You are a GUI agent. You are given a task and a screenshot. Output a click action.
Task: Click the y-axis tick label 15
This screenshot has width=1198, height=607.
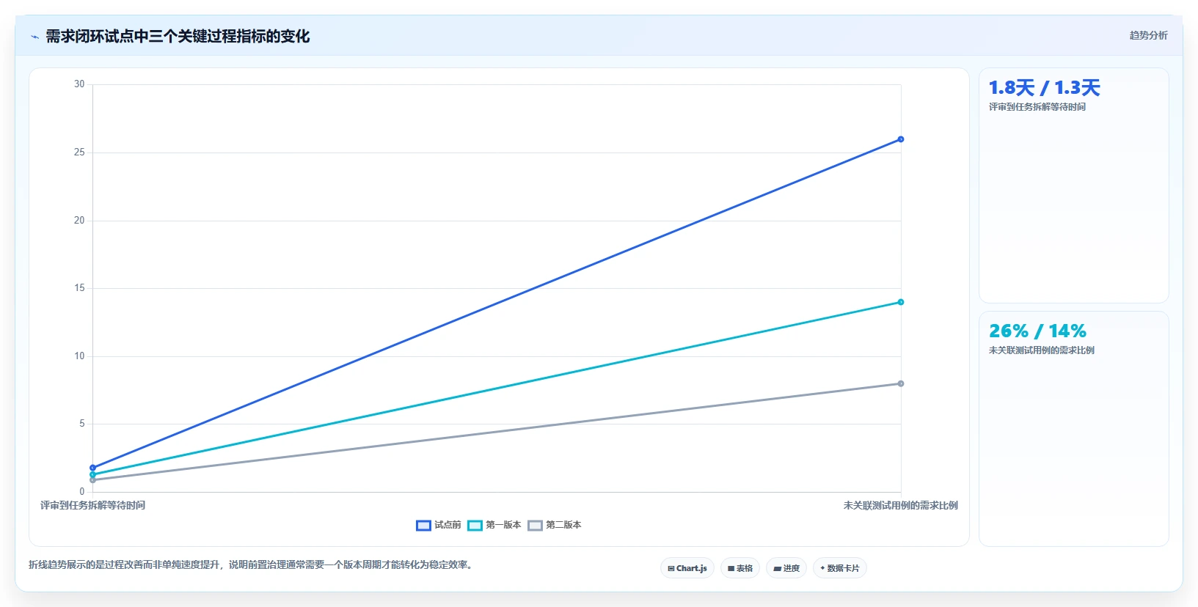pos(79,288)
